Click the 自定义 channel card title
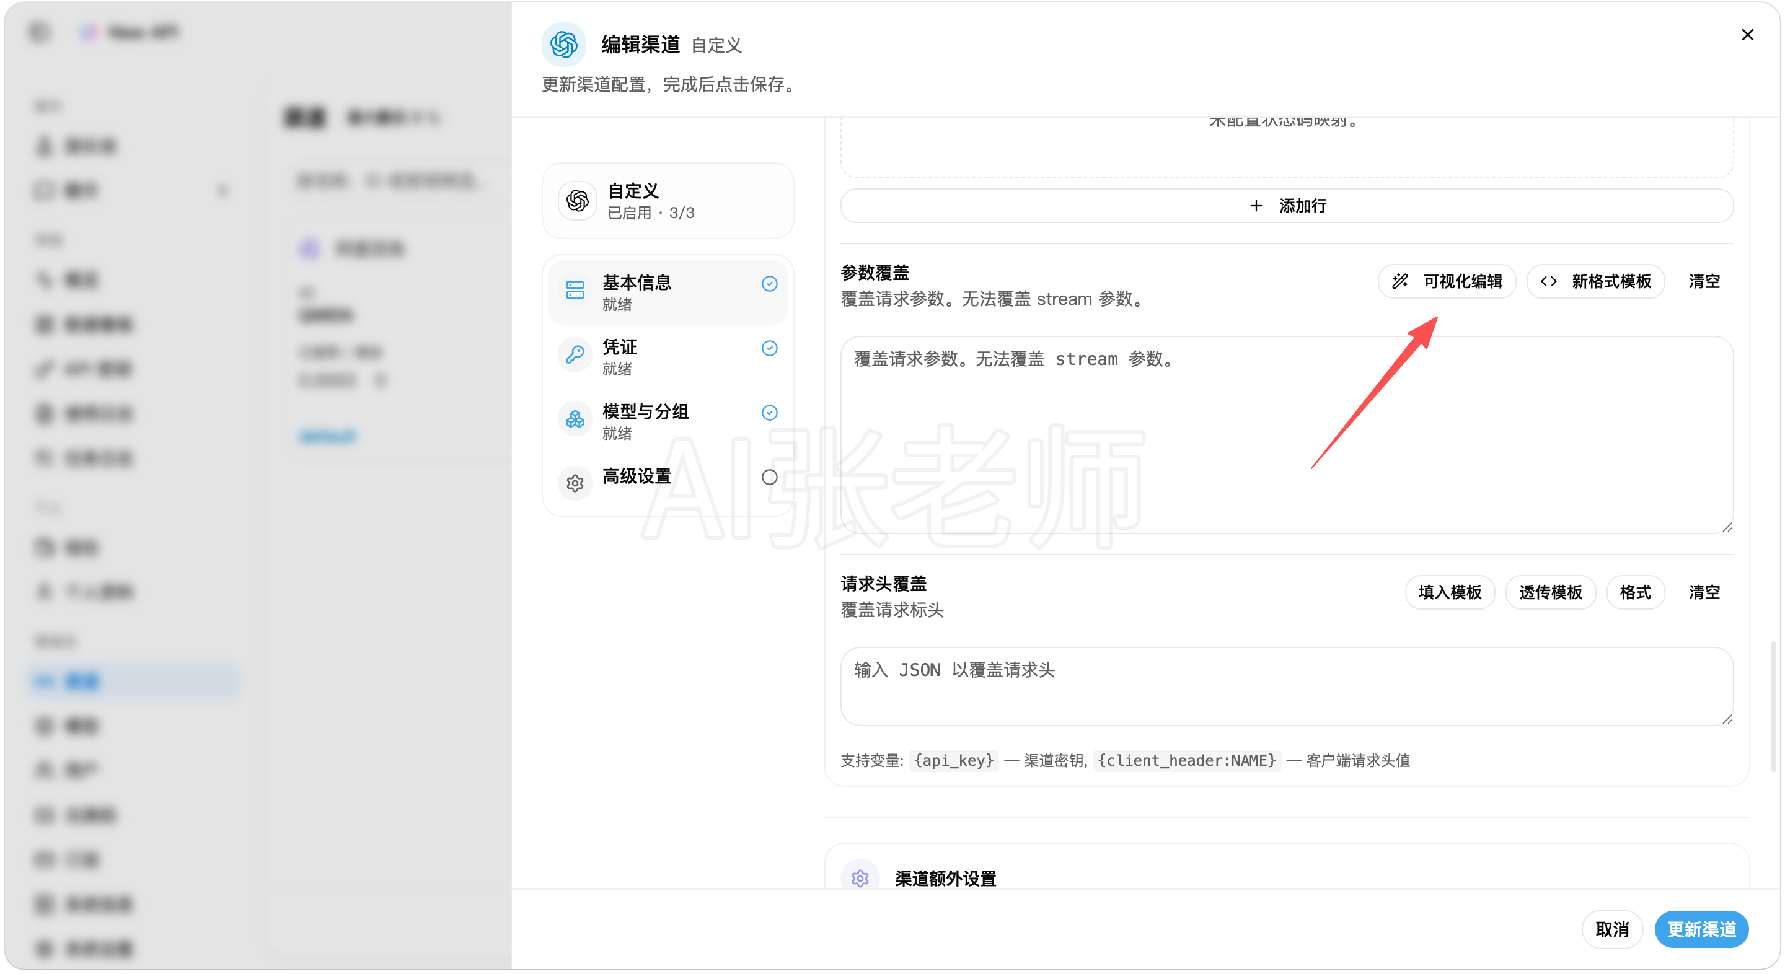 (633, 190)
